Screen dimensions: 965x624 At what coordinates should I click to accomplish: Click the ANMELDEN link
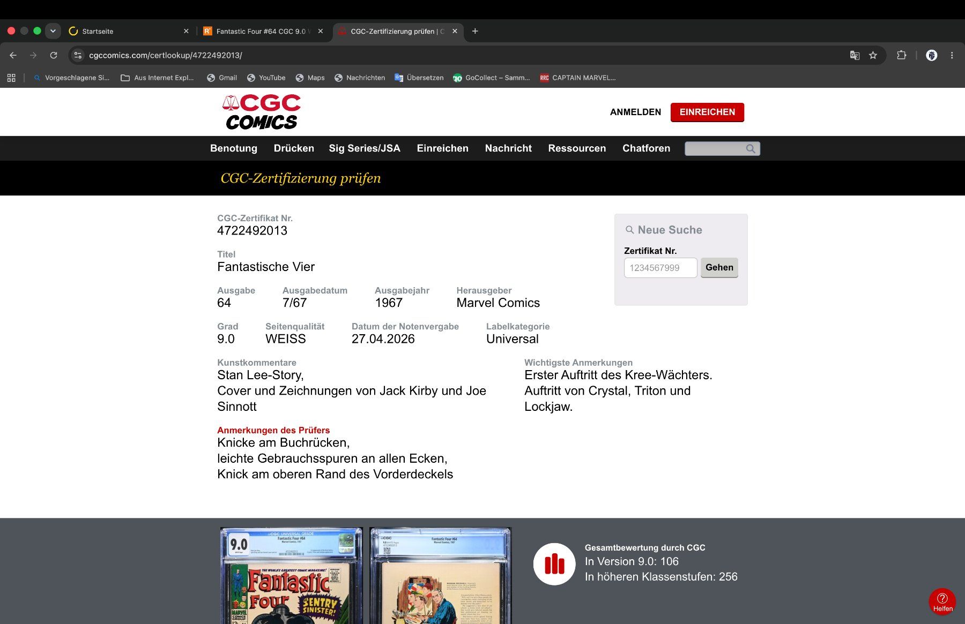click(x=635, y=112)
